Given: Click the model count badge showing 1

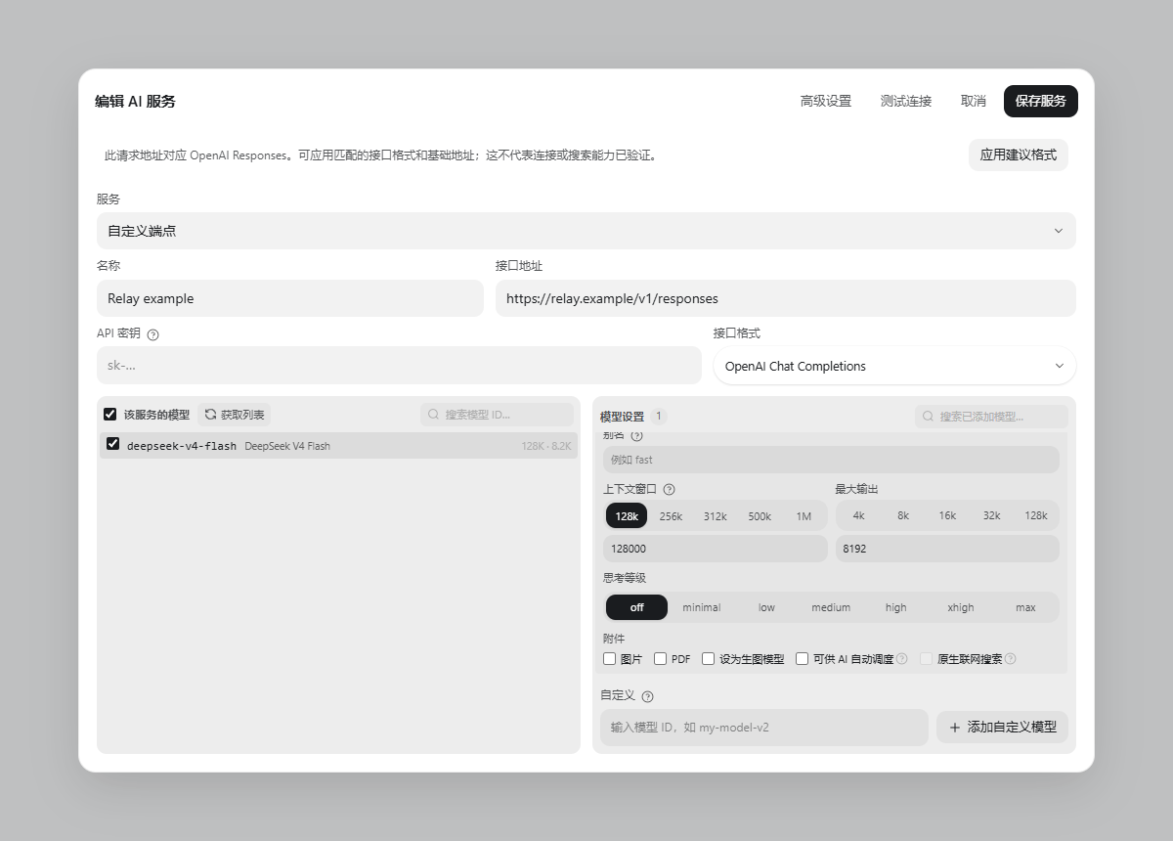Looking at the screenshot, I should (x=659, y=417).
